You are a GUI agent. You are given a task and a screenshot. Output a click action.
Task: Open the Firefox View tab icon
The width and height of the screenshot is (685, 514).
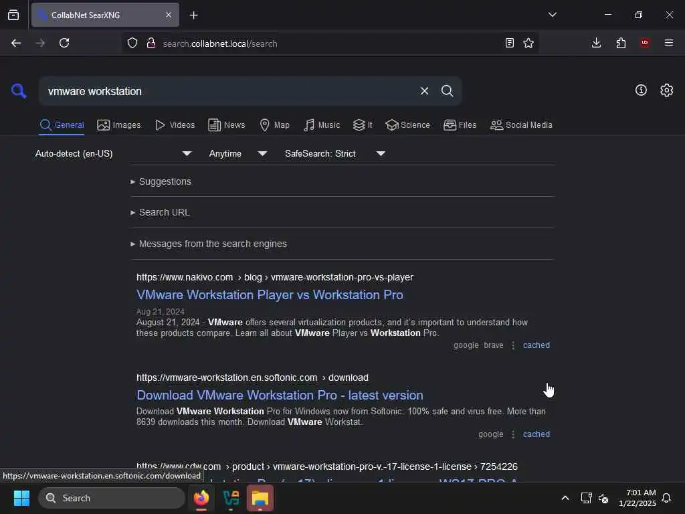[13, 15]
